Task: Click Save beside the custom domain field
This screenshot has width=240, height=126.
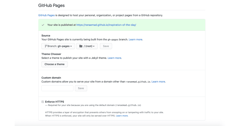Action: pyautogui.click(x=81, y=88)
